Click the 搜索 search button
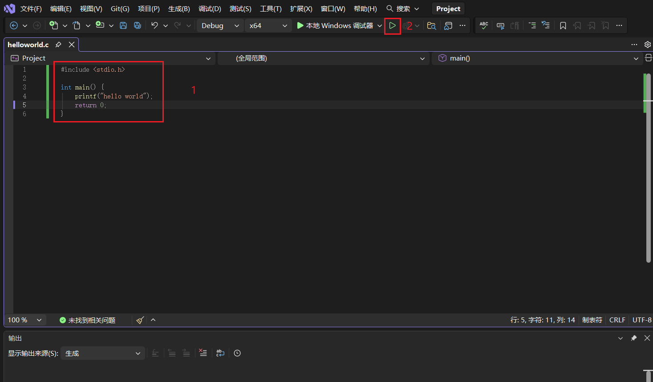This screenshot has height=382, width=653. coord(402,9)
